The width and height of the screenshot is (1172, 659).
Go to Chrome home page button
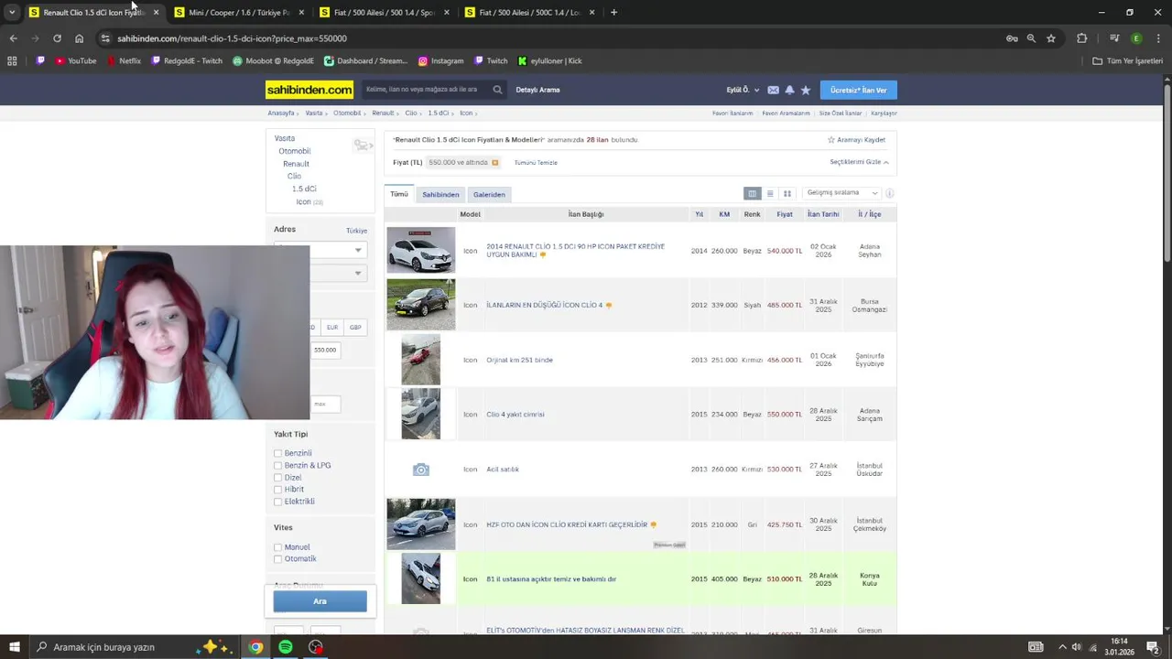tap(79, 38)
